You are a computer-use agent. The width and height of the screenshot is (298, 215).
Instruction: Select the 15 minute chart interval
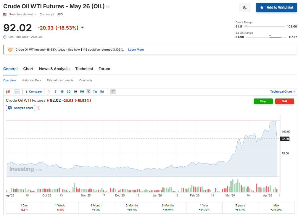coord(62,92)
